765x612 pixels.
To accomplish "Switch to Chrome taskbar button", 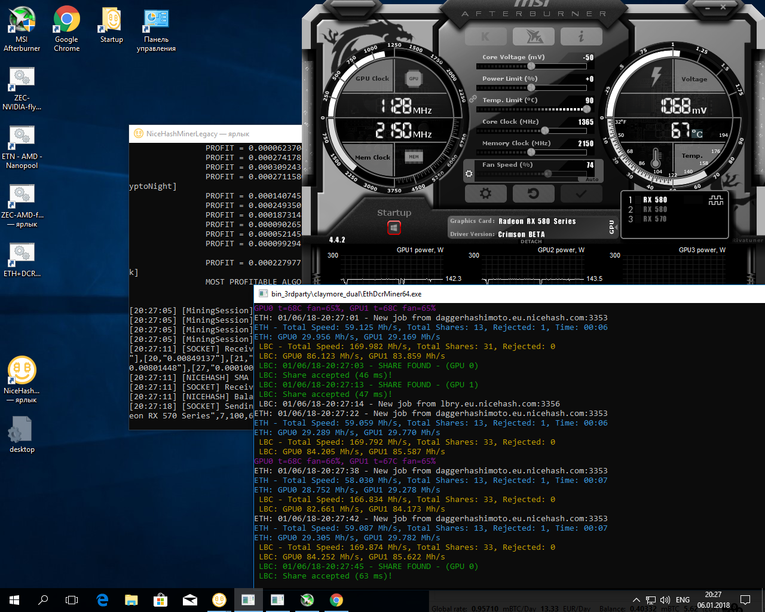I will (336, 600).
